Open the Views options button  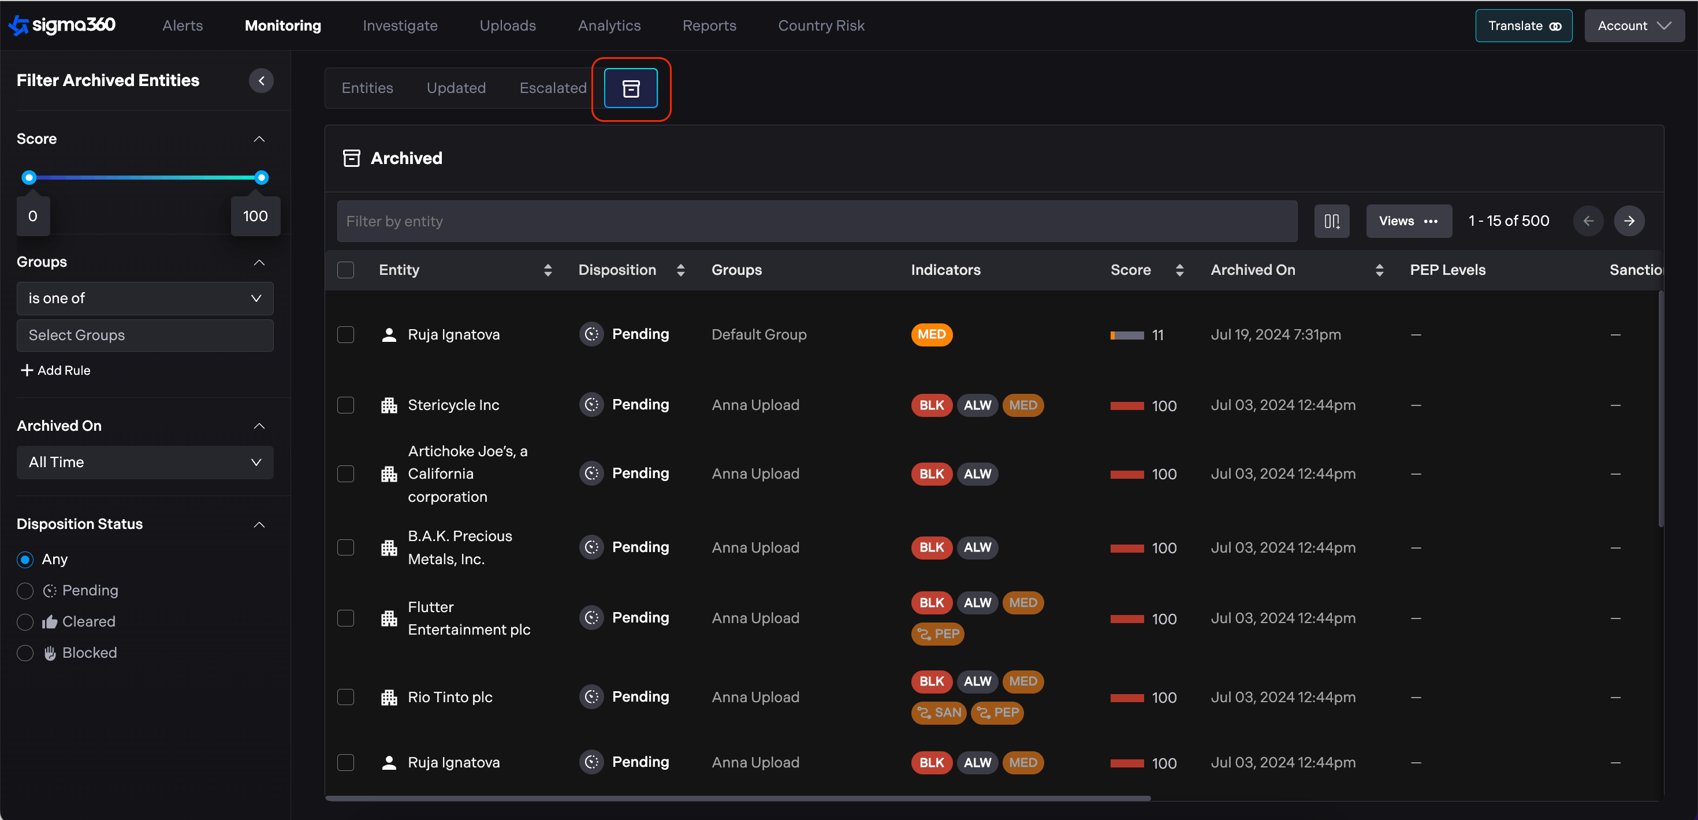[1408, 221]
